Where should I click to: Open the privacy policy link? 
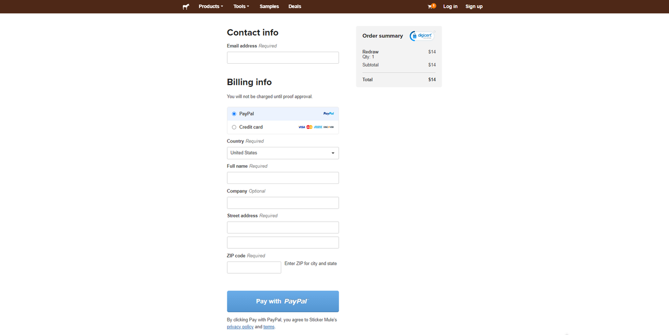click(240, 327)
